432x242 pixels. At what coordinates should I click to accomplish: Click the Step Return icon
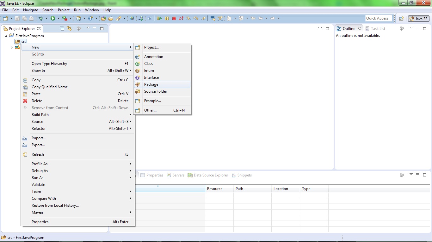coord(203,19)
